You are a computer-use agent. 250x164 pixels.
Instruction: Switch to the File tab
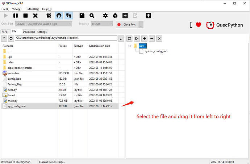14,31
